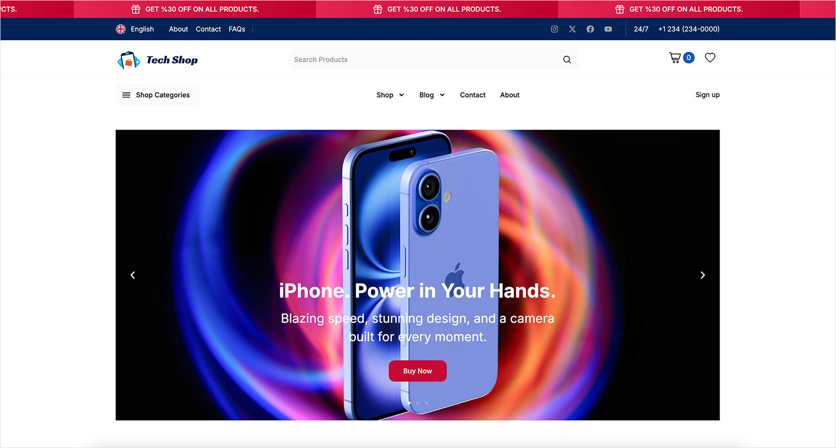Click the Buy Now button
Viewport: 836px width, 448px height.
[418, 371]
